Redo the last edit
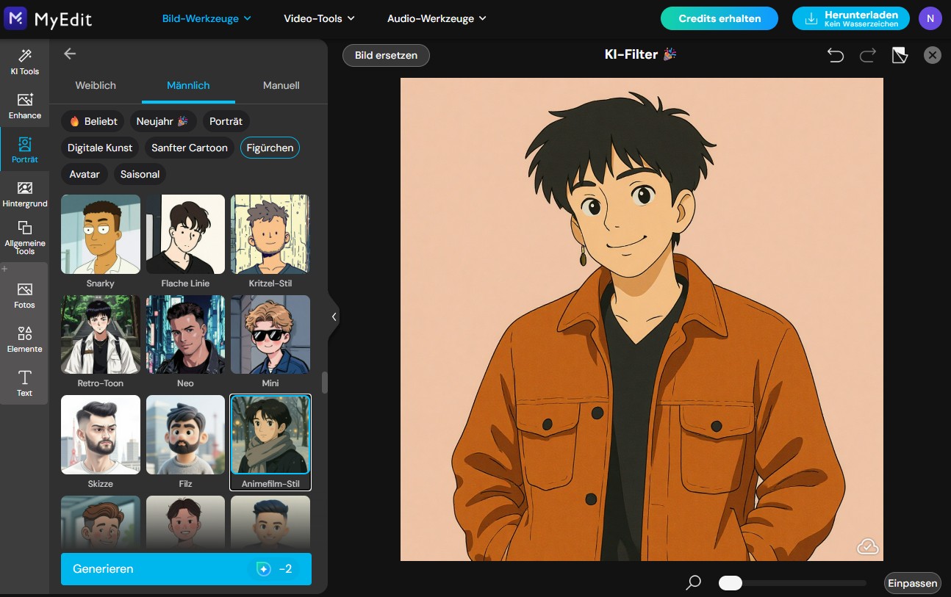The height and width of the screenshot is (597, 951). (x=867, y=54)
